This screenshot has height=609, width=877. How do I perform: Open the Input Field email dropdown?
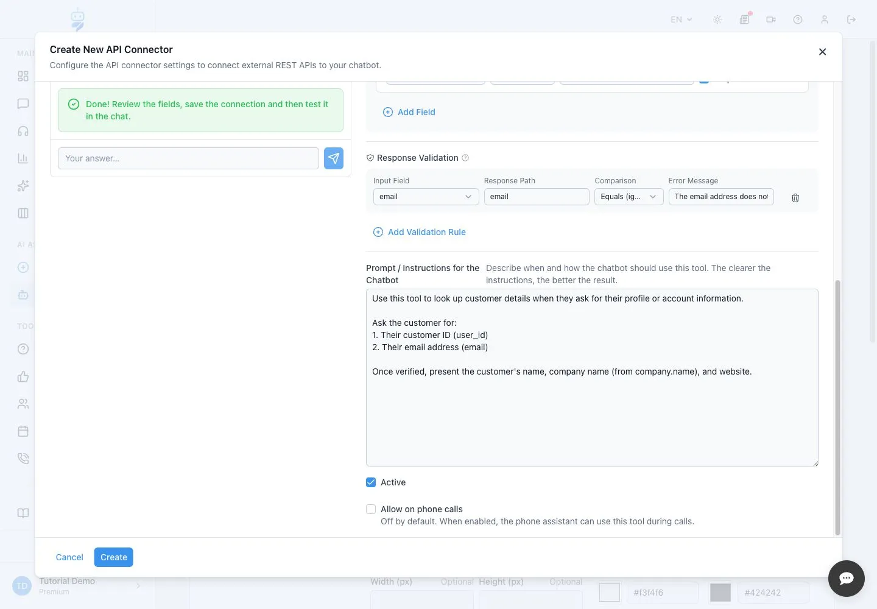pyautogui.click(x=426, y=197)
